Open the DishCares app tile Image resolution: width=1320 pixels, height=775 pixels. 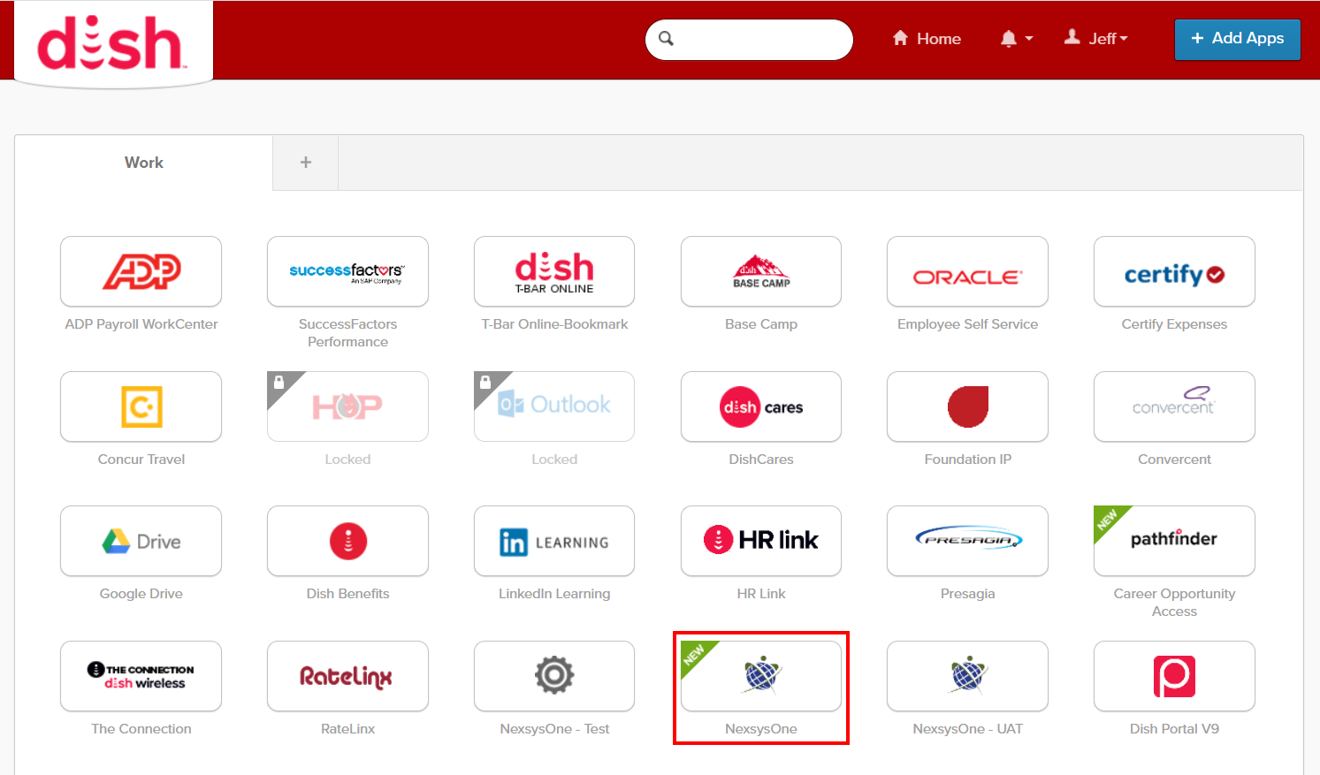[761, 406]
